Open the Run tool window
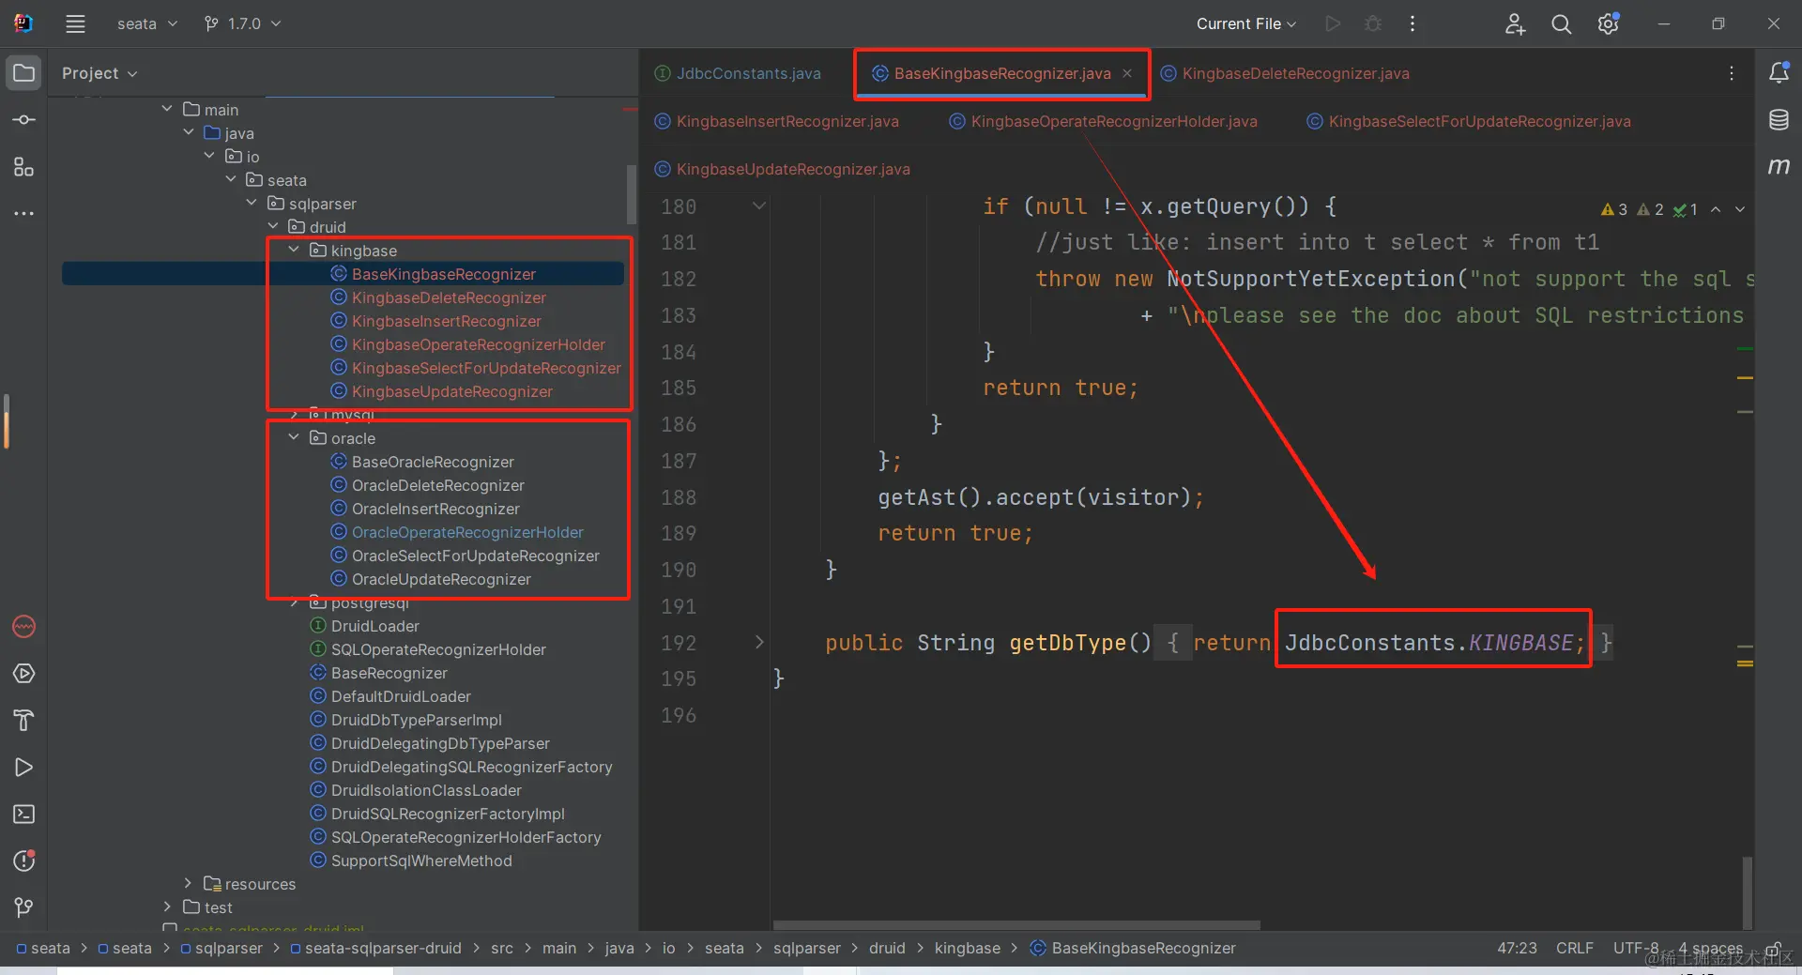The width and height of the screenshot is (1802, 975). coord(23,768)
